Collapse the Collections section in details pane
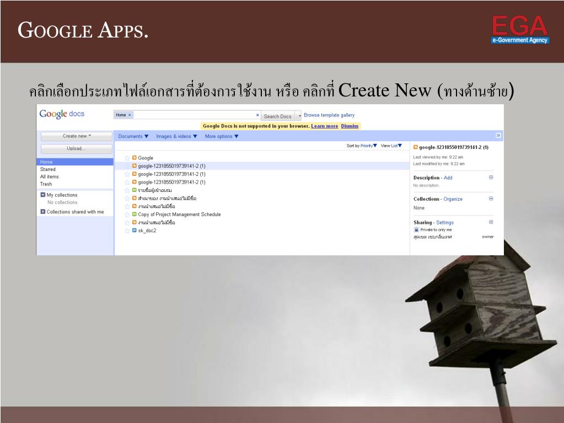This screenshot has width=564, height=423. click(491, 199)
